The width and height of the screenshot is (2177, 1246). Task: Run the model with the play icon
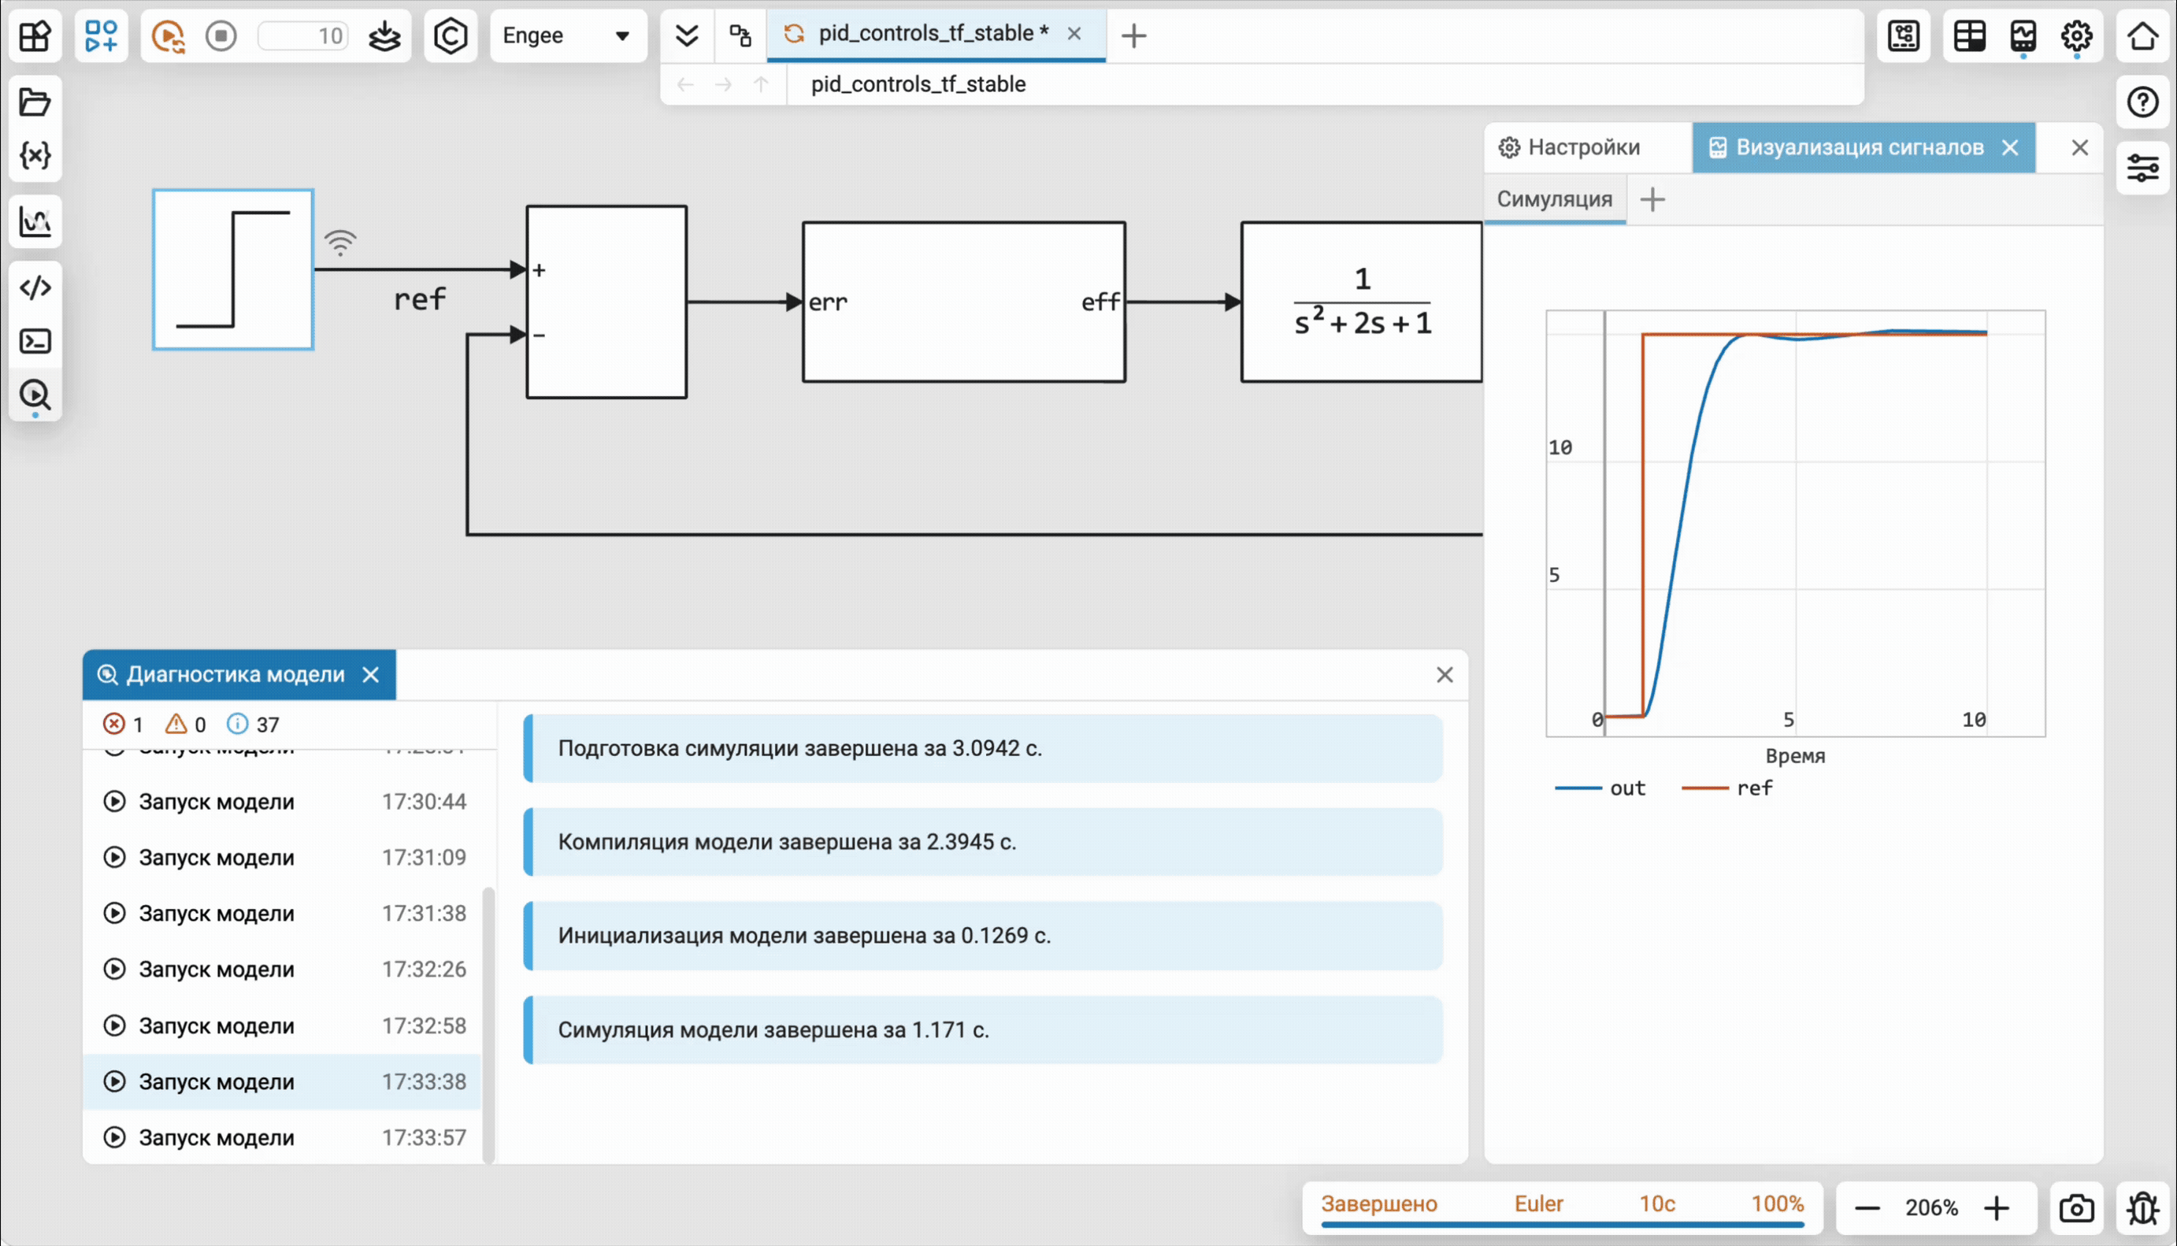click(x=168, y=36)
